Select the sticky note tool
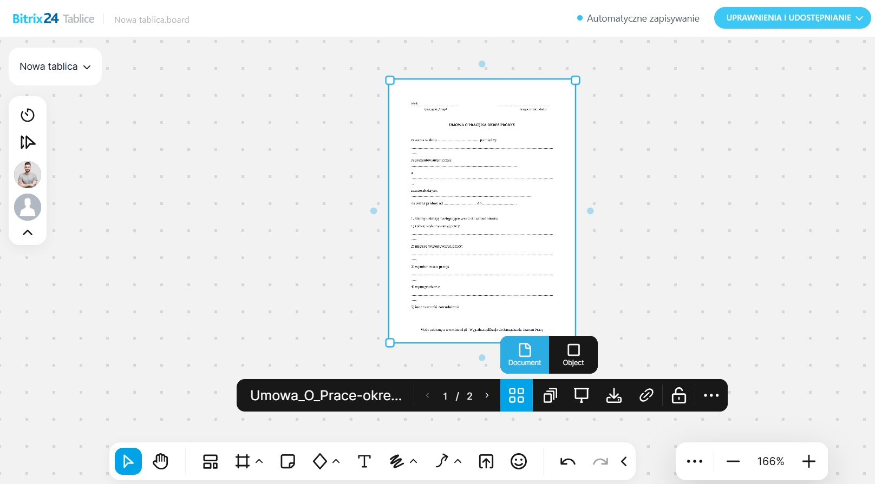This screenshot has width=875, height=484. coord(288,461)
